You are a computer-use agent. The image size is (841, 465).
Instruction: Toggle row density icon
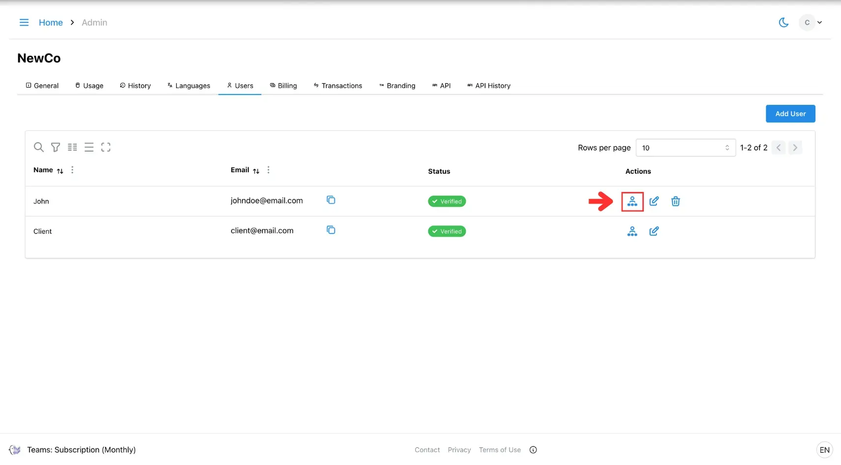89,147
